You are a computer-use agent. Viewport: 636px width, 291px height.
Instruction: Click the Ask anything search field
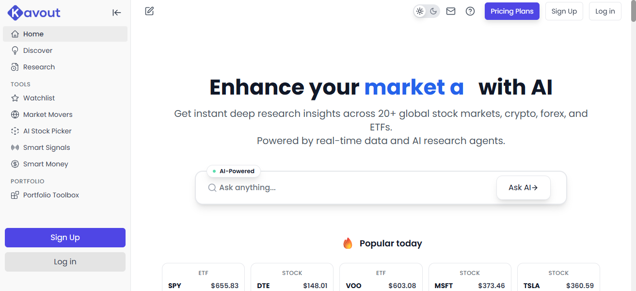tap(354, 188)
